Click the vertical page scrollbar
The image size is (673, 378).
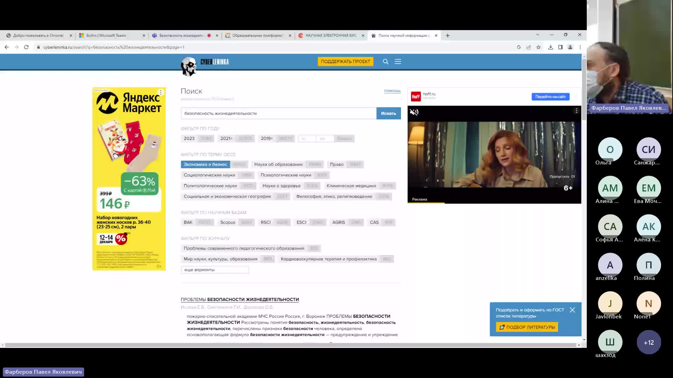584,90
